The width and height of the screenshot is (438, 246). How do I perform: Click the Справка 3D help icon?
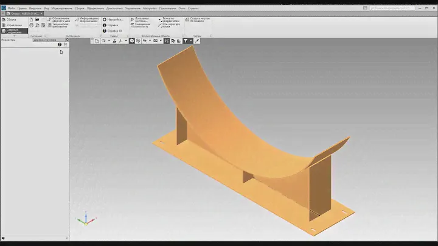point(112,30)
